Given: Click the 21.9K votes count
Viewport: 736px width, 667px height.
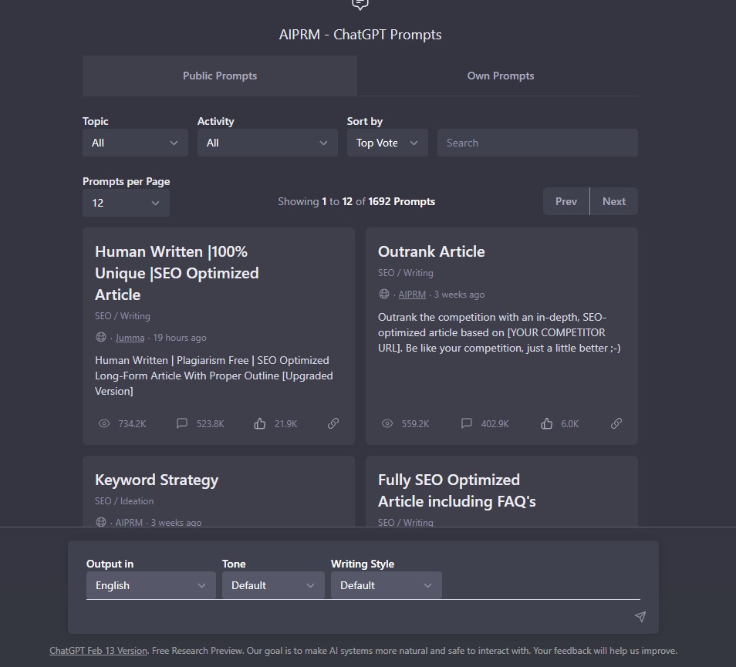Looking at the screenshot, I should click(x=286, y=424).
